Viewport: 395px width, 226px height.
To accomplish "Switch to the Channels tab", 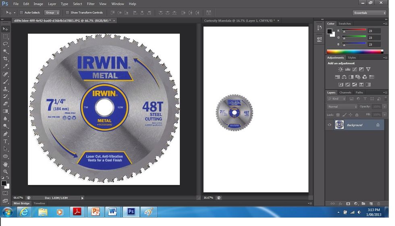I will point(345,93).
